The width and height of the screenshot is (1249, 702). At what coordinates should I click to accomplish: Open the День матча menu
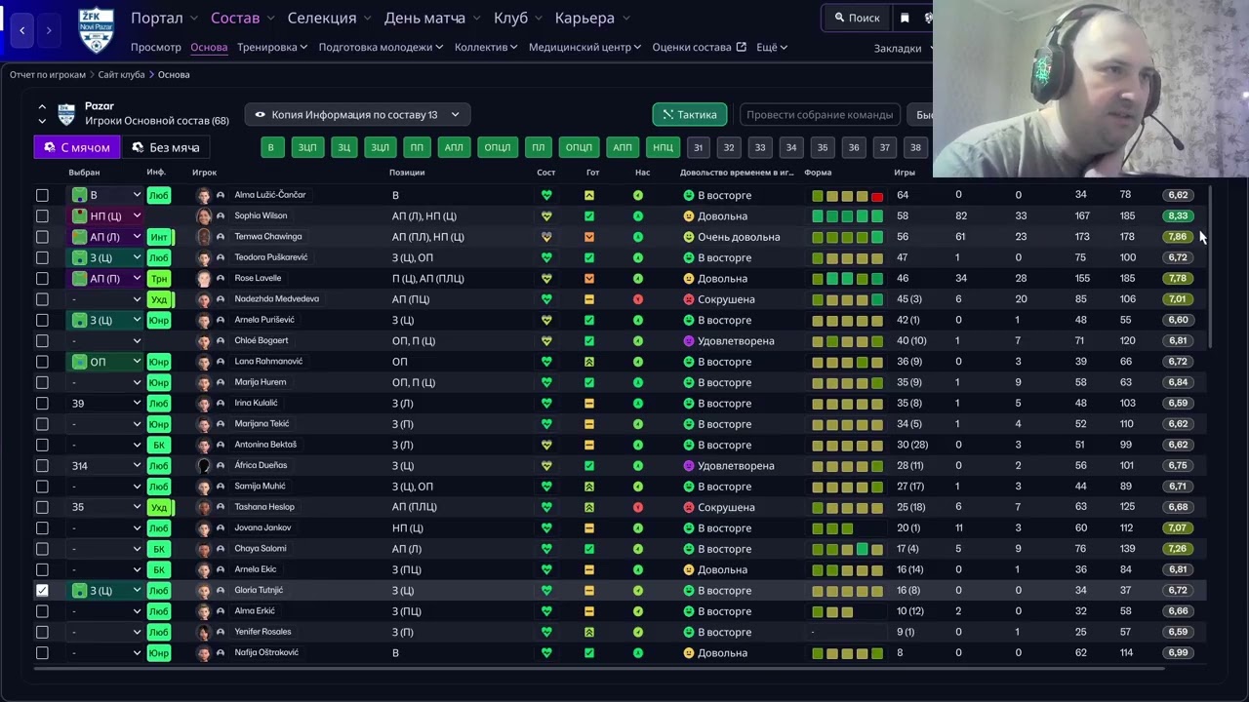coord(431,18)
